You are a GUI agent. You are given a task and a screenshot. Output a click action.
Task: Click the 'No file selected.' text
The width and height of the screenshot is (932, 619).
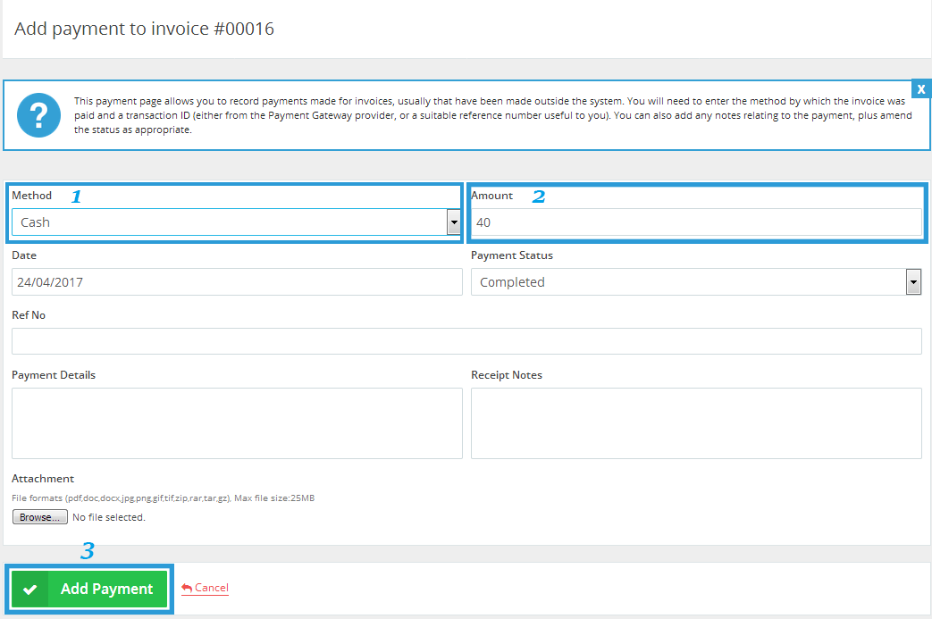point(109,517)
